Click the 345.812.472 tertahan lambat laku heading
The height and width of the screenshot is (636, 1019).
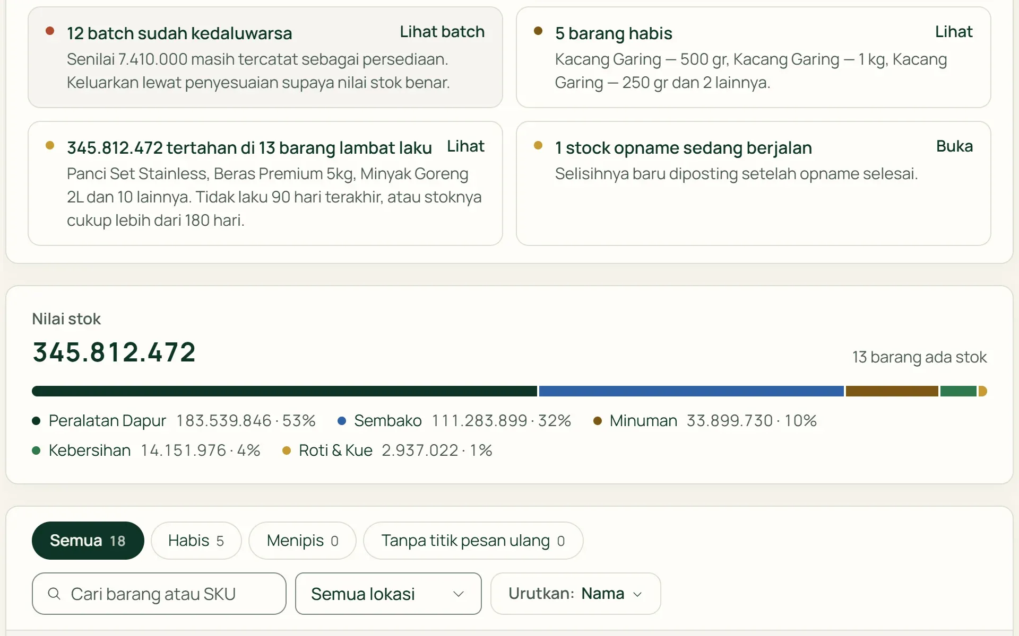(x=249, y=148)
